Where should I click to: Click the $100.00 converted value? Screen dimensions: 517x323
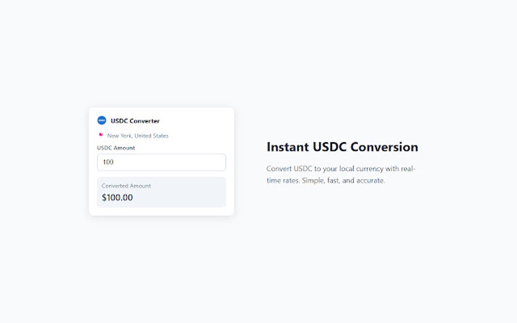coord(117,197)
